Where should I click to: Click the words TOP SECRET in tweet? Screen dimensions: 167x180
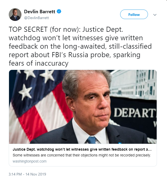tap(28, 29)
